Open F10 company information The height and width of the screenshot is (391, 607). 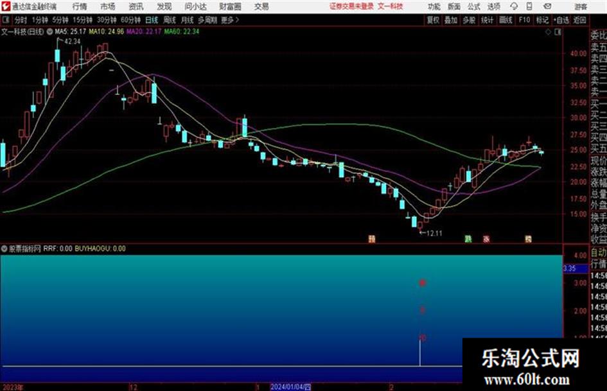(x=524, y=20)
